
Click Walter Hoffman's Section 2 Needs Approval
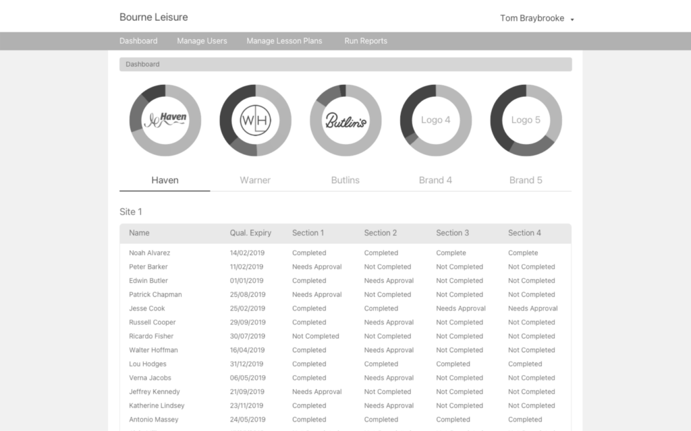click(x=389, y=350)
